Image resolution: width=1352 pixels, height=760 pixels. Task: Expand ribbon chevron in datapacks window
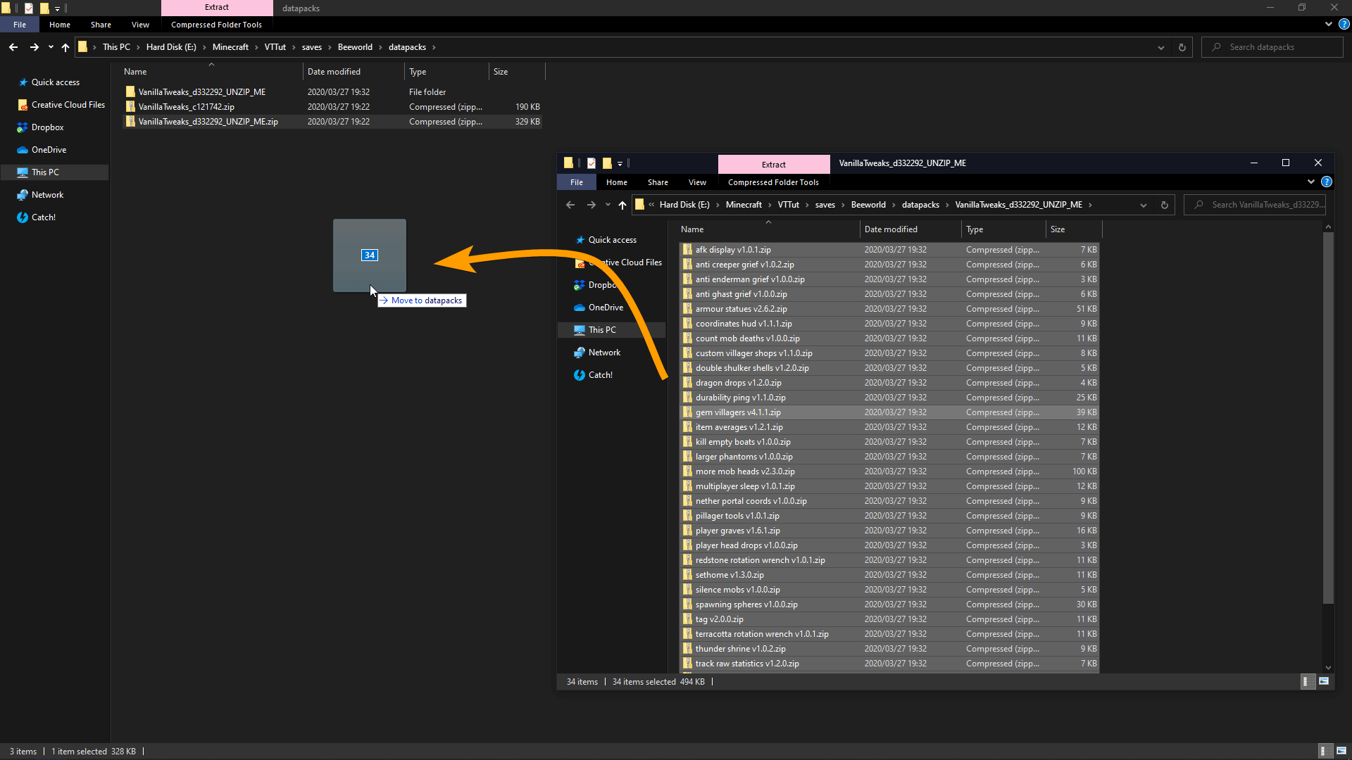point(1329,24)
